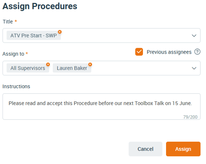Click the Assign button
Viewport: 206px width, 164px height.
click(x=183, y=149)
